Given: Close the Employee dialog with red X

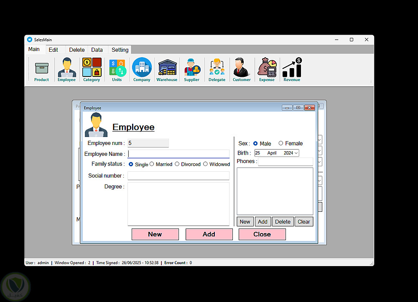Looking at the screenshot, I should coord(309,108).
